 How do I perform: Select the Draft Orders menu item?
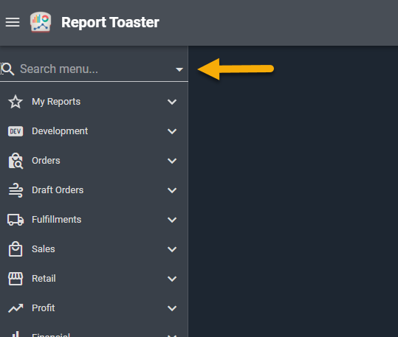[x=94, y=190]
